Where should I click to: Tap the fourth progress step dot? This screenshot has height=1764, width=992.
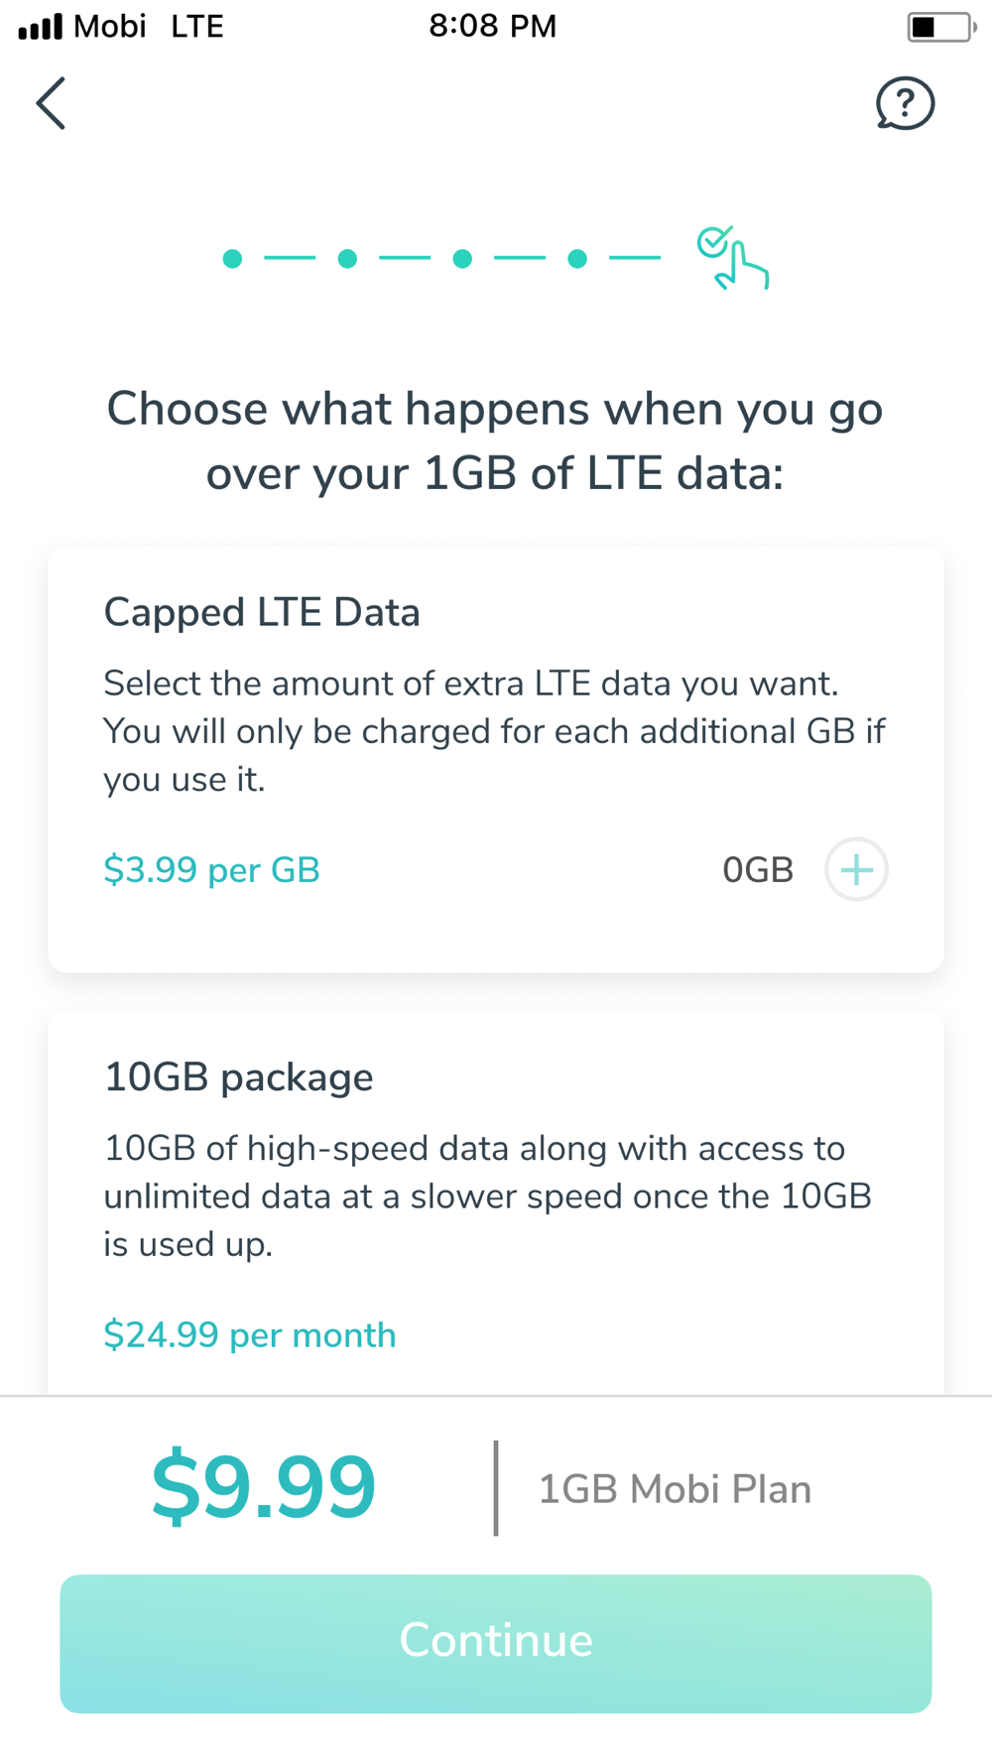click(x=577, y=259)
